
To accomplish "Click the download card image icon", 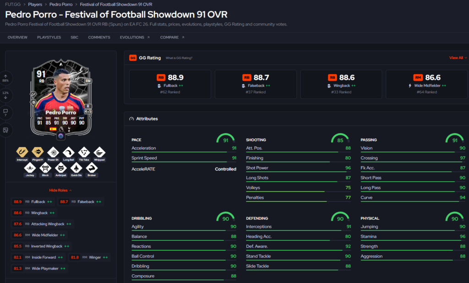I will coord(5,130).
